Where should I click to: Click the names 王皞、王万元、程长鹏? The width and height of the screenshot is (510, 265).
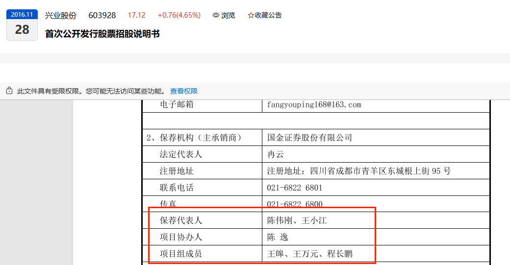point(310,254)
